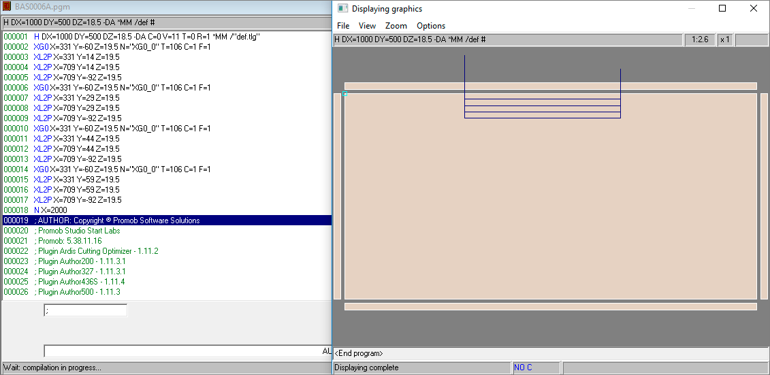The width and height of the screenshot is (770, 375).
Task: Click the bottom edge strip of the panel
Action: (x=551, y=306)
